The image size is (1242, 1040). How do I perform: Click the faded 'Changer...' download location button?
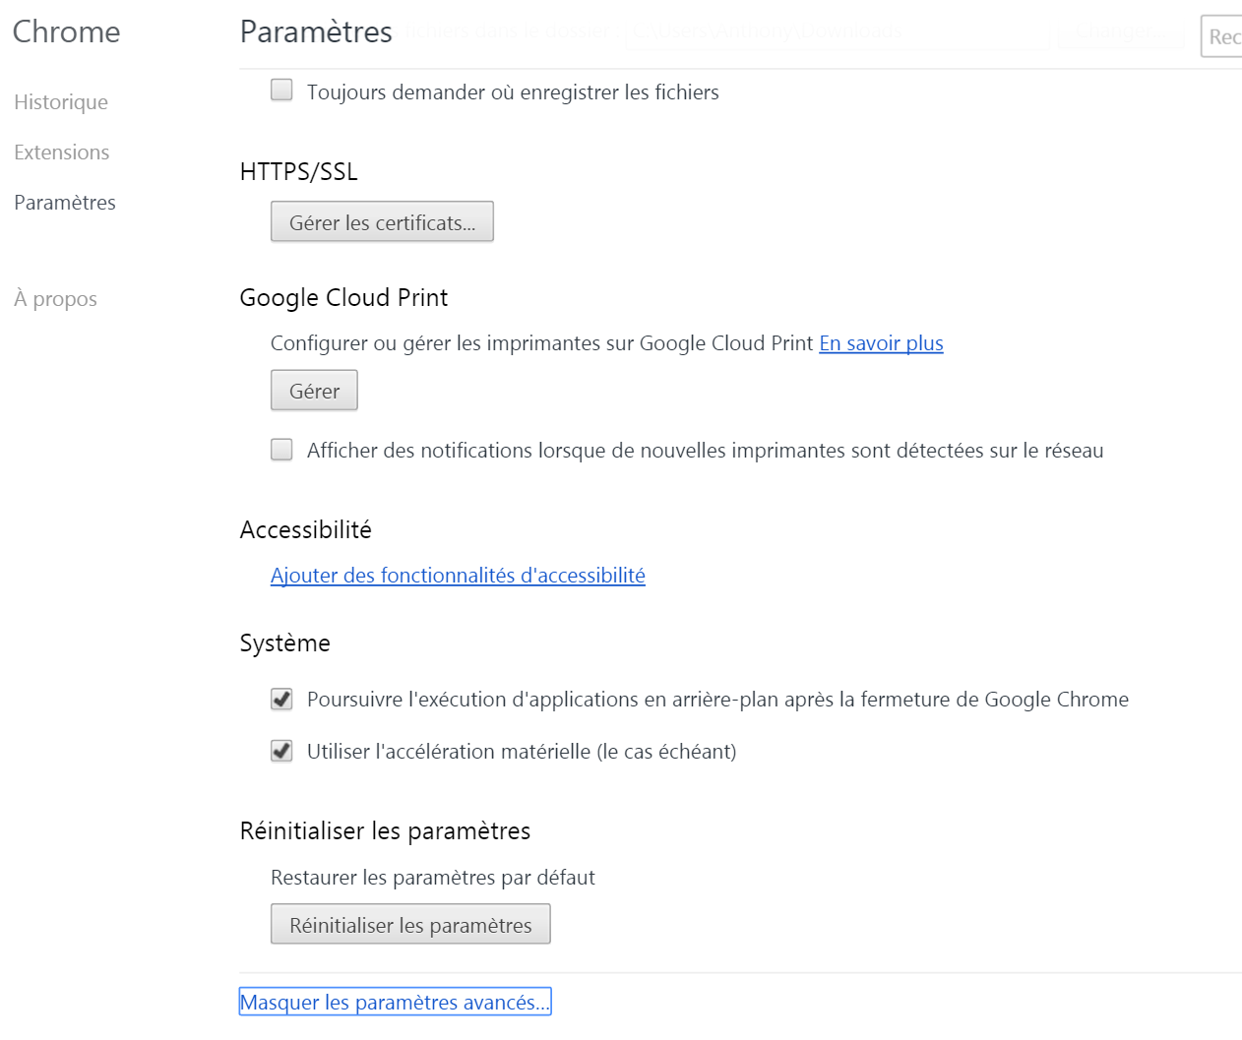tap(1119, 32)
